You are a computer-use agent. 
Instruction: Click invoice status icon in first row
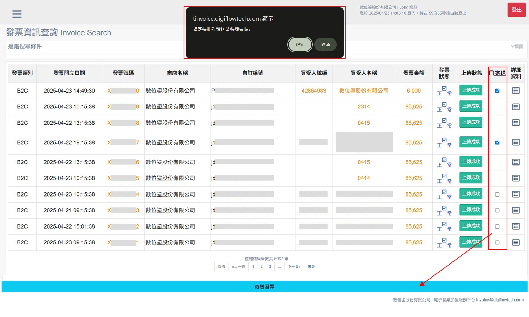444,91
